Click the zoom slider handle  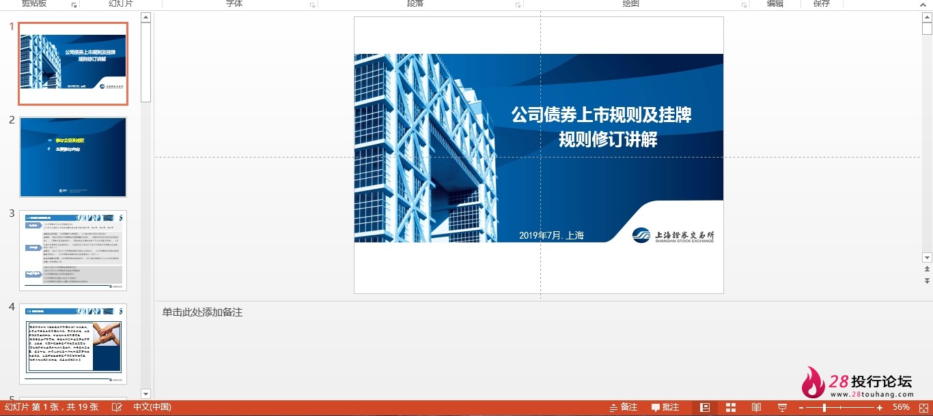tap(824, 407)
